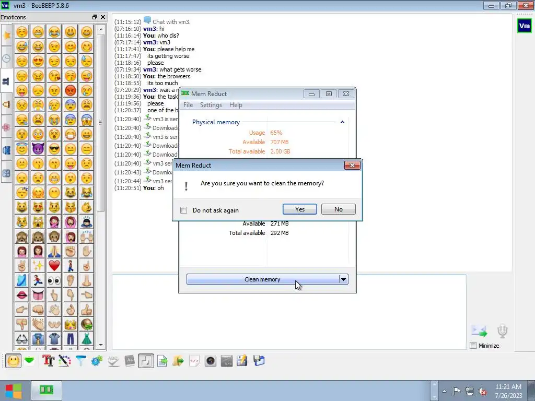The width and height of the screenshot is (535, 401).
Task: Click the green down-arrow icon in bottom toolbar
Action: click(x=30, y=360)
